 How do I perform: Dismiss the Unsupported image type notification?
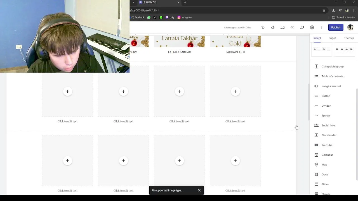199,190
